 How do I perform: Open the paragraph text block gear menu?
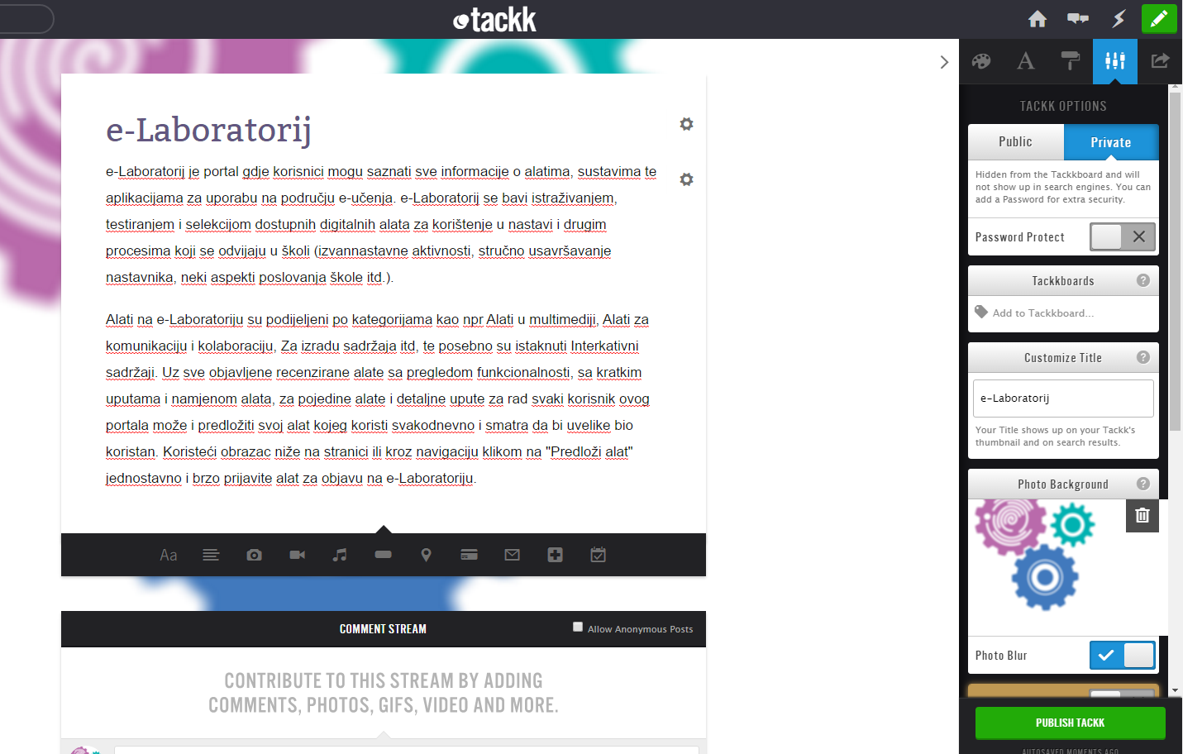686,179
